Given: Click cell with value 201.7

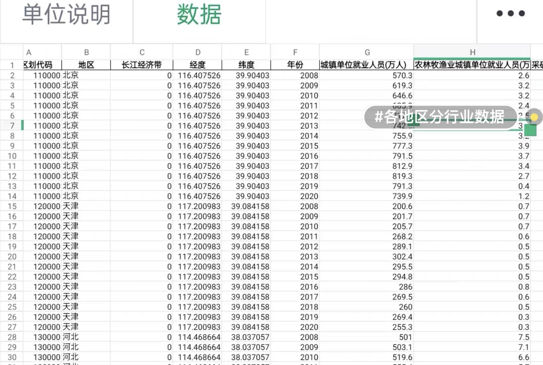Looking at the screenshot, I should [x=367, y=217].
